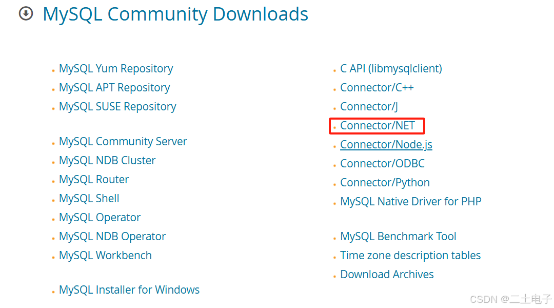Open MySQL NDB Cluster link
Viewport: 554px width, 308px height.
(107, 161)
